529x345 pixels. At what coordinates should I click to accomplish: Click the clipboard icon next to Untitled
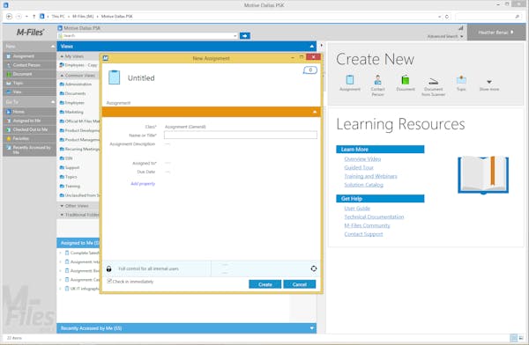(114, 77)
